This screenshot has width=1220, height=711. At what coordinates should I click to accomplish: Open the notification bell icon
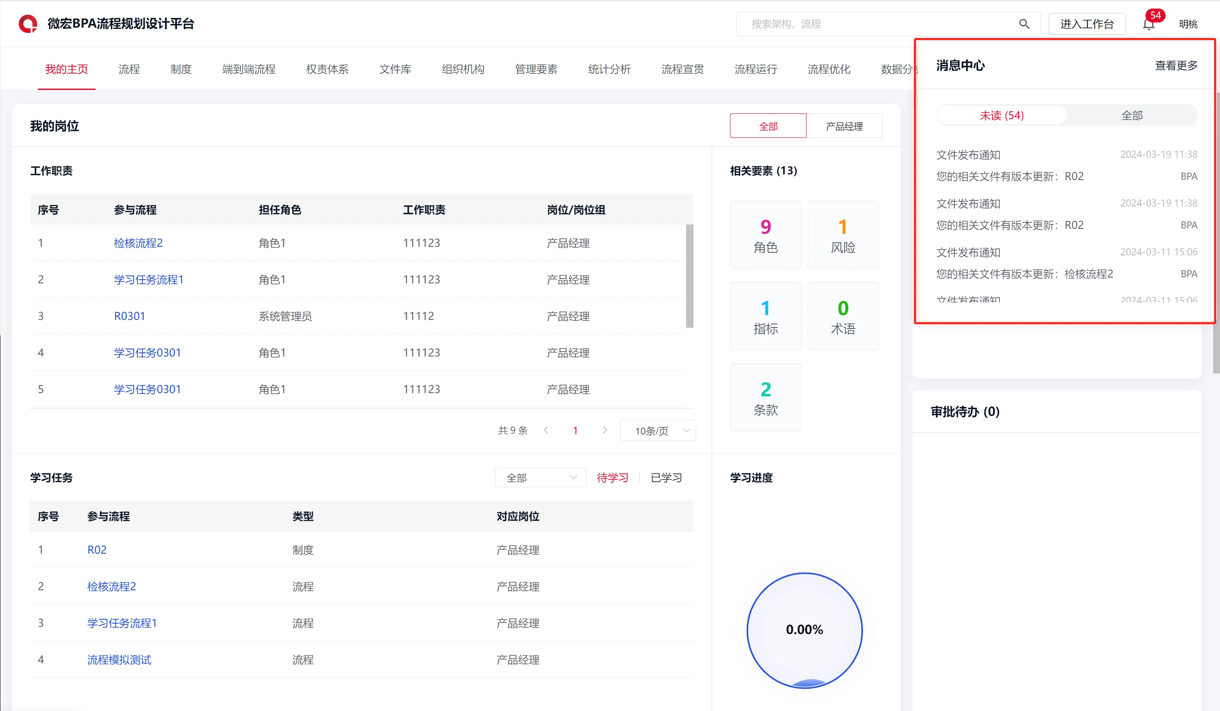click(x=1148, y=24)
